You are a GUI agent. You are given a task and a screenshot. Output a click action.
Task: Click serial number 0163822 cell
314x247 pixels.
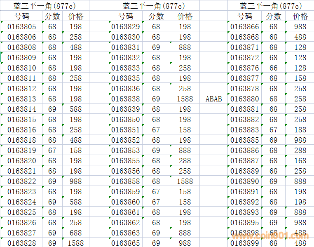click(x=21, y=181)
